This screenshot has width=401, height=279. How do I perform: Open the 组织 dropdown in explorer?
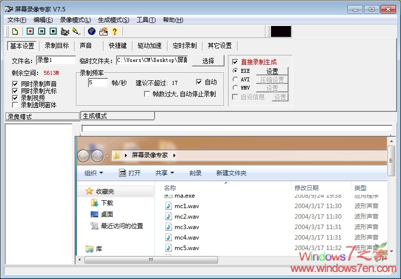pos(93,173)
